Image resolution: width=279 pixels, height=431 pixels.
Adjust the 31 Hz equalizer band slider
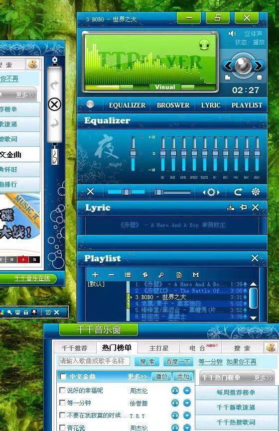pos(163,153)
